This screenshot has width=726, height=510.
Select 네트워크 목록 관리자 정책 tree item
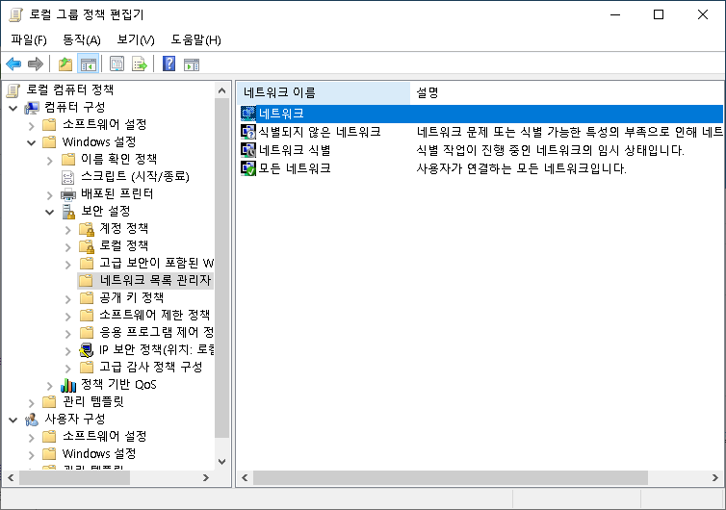pyautogui.click(x=155, y=280)
